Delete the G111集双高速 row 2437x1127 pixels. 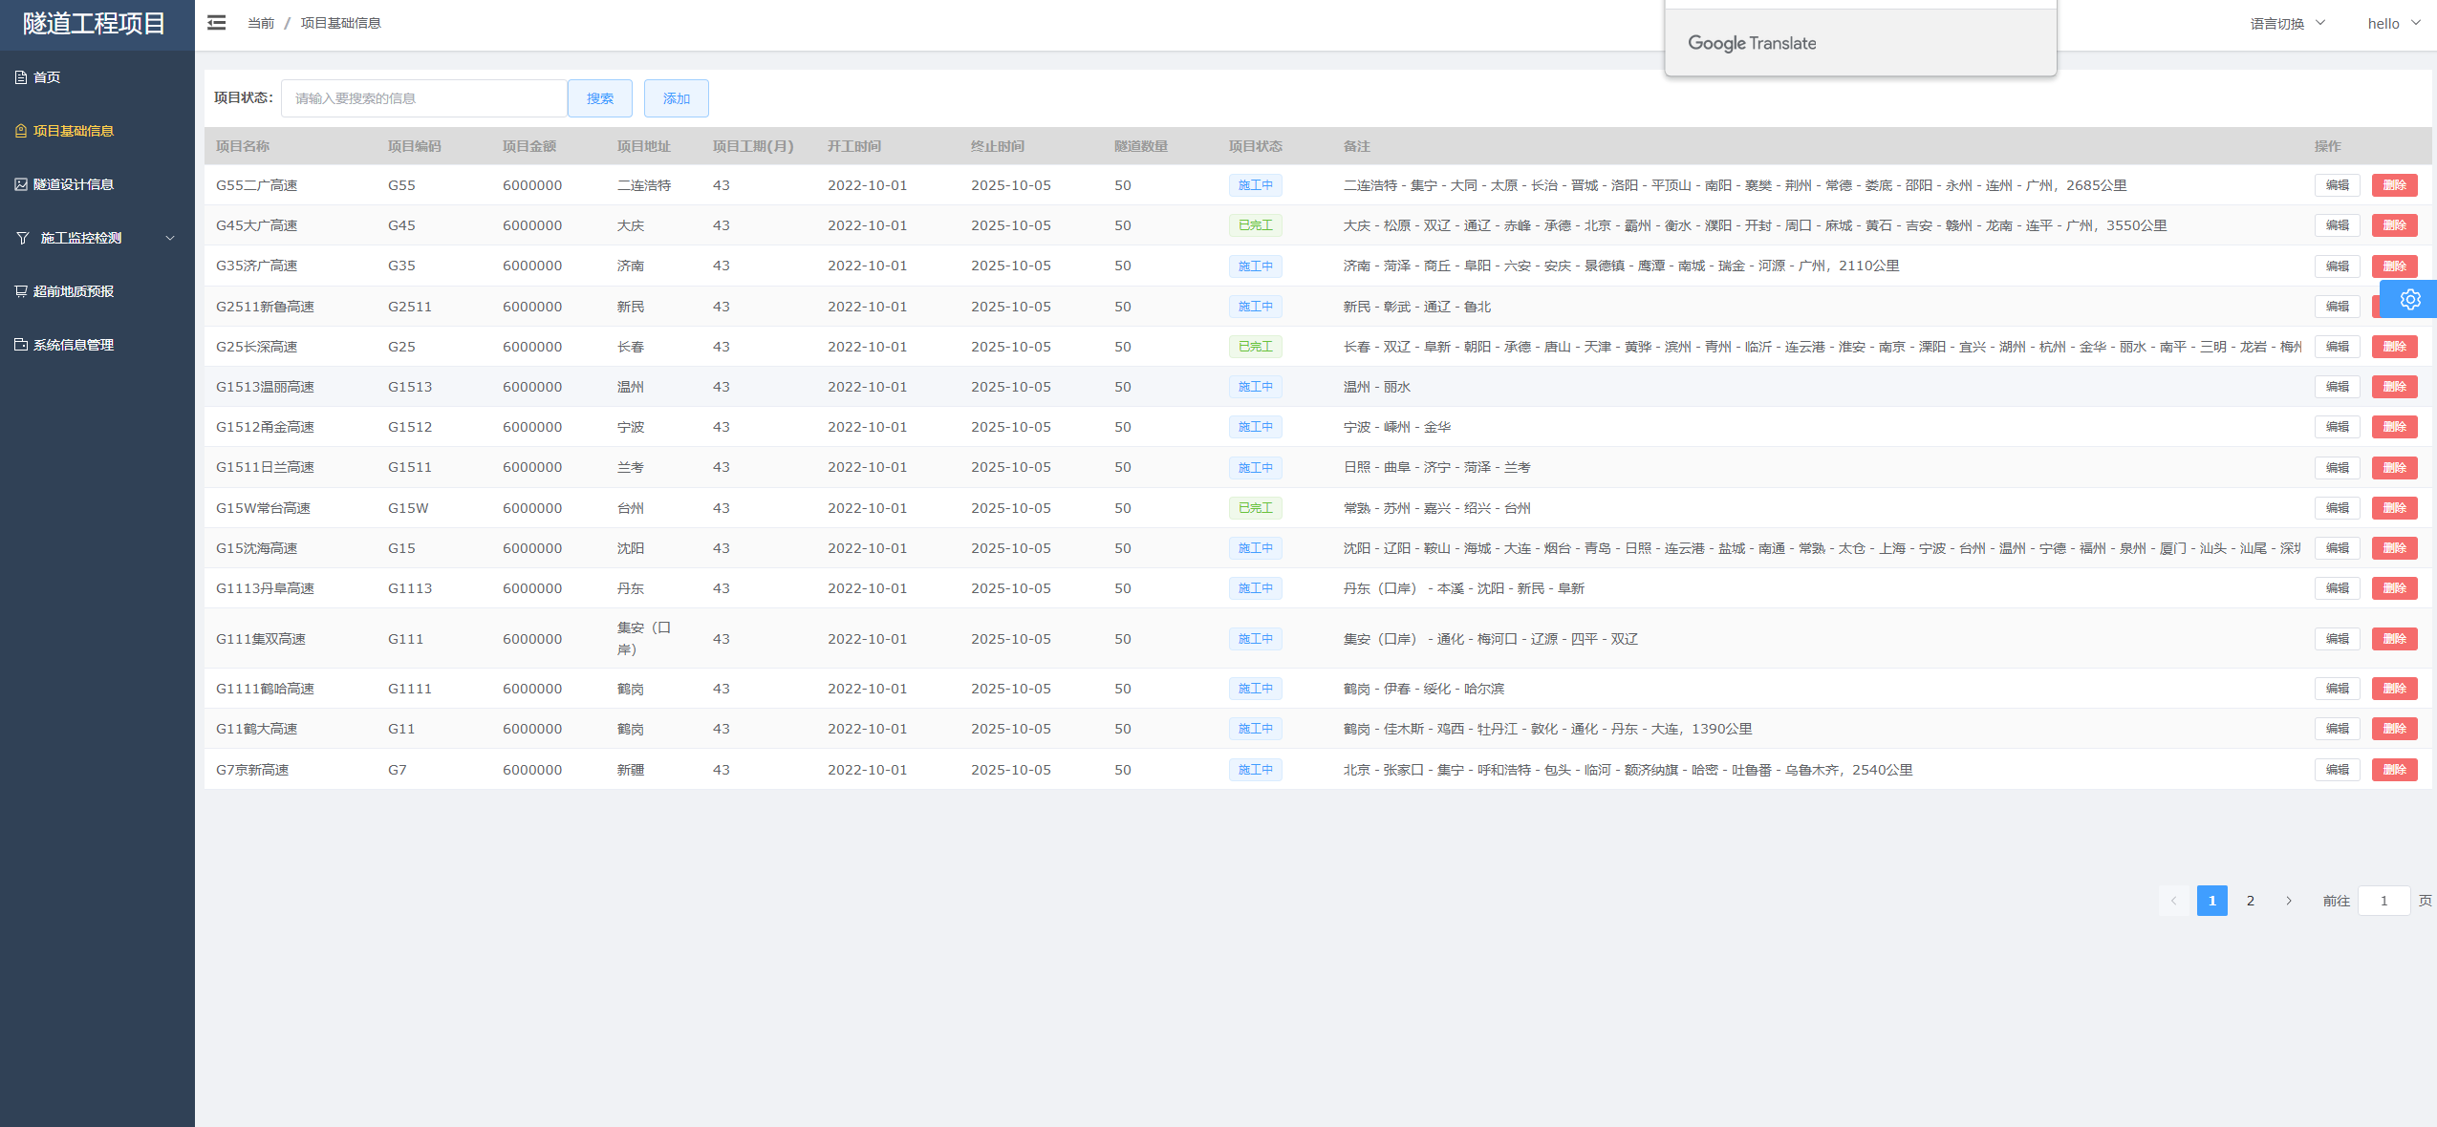coord(2395,639)
